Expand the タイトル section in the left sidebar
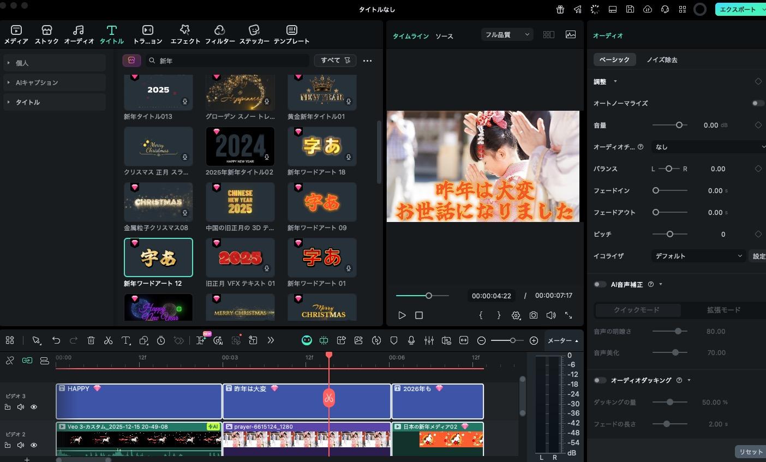 [x=26, y=102]
